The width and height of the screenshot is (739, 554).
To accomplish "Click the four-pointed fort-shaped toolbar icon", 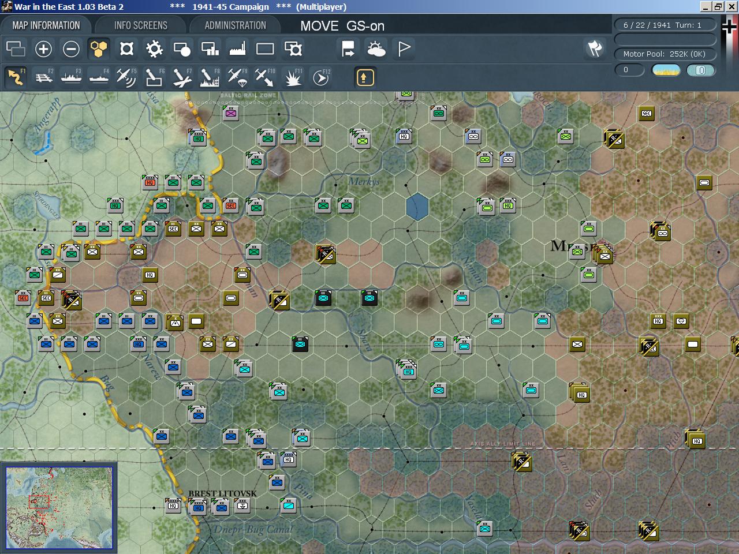I will 126,49.
